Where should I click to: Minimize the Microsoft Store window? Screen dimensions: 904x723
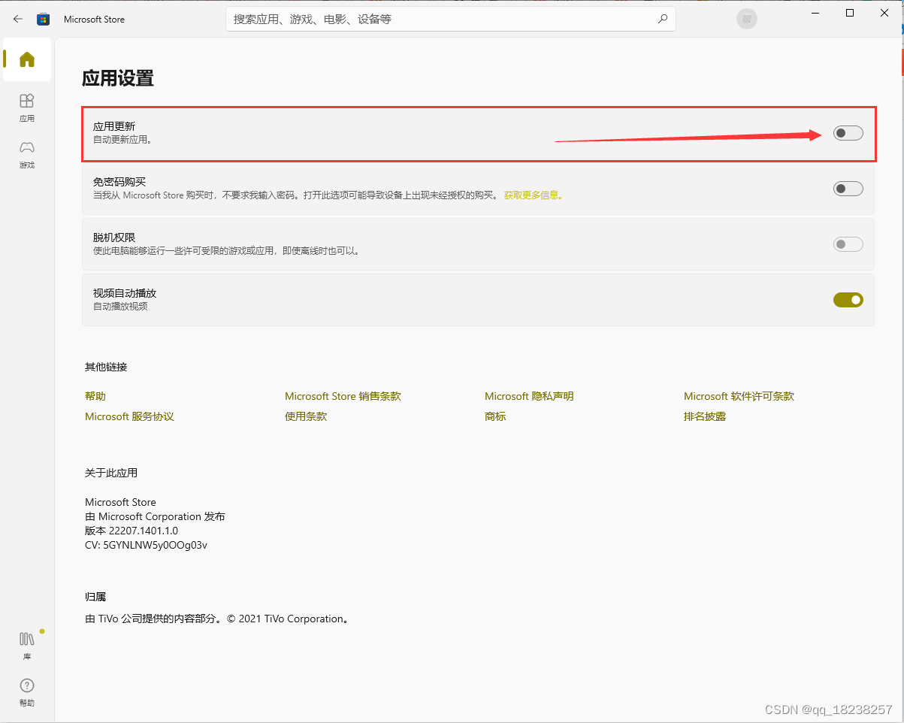pyautogui.click(x=815, y=13)
